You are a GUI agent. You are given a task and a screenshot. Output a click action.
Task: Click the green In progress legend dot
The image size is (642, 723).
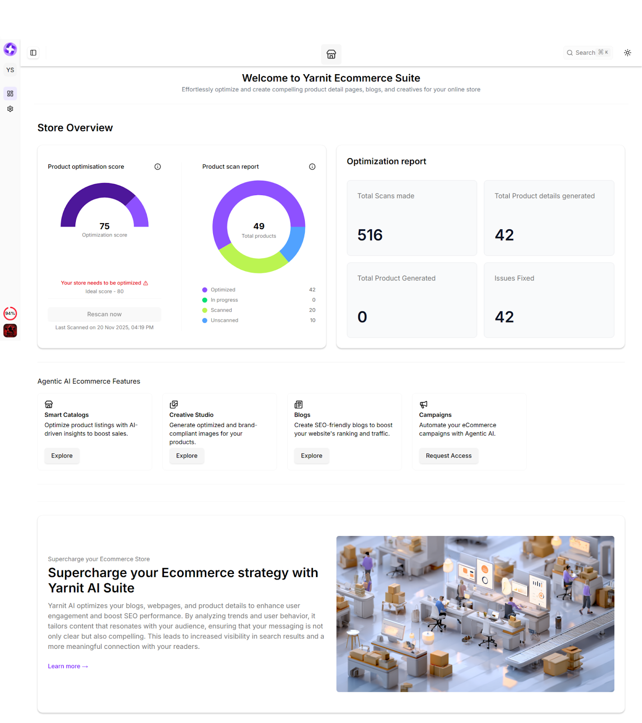205,300
